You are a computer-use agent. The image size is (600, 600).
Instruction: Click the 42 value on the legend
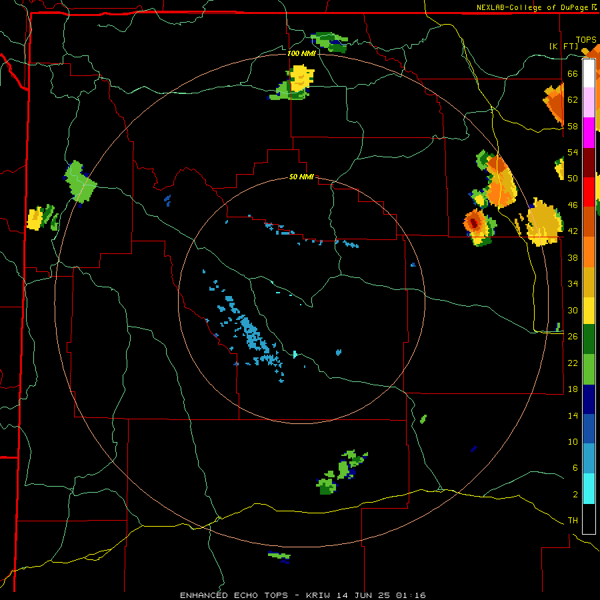click(573, 231)
